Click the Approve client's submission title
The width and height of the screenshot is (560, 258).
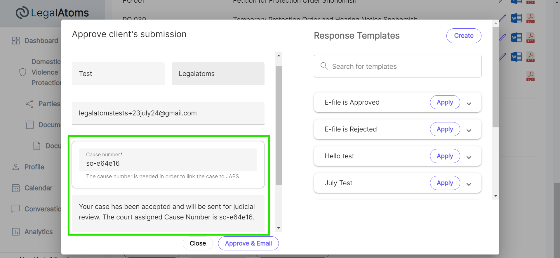(129, 34)
